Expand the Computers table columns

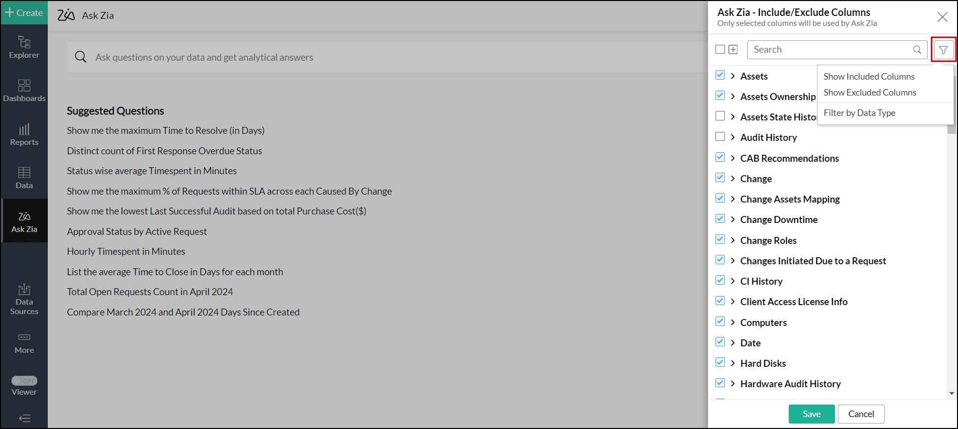(x=732, y=322)
